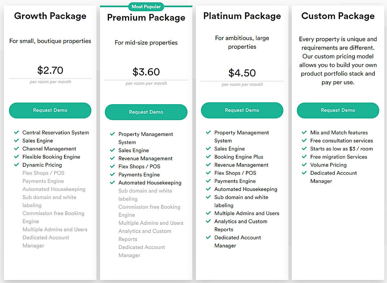Click Request Demo under Growth Package
The width and height of the screenshot is (387, 283).
(50, 110)
